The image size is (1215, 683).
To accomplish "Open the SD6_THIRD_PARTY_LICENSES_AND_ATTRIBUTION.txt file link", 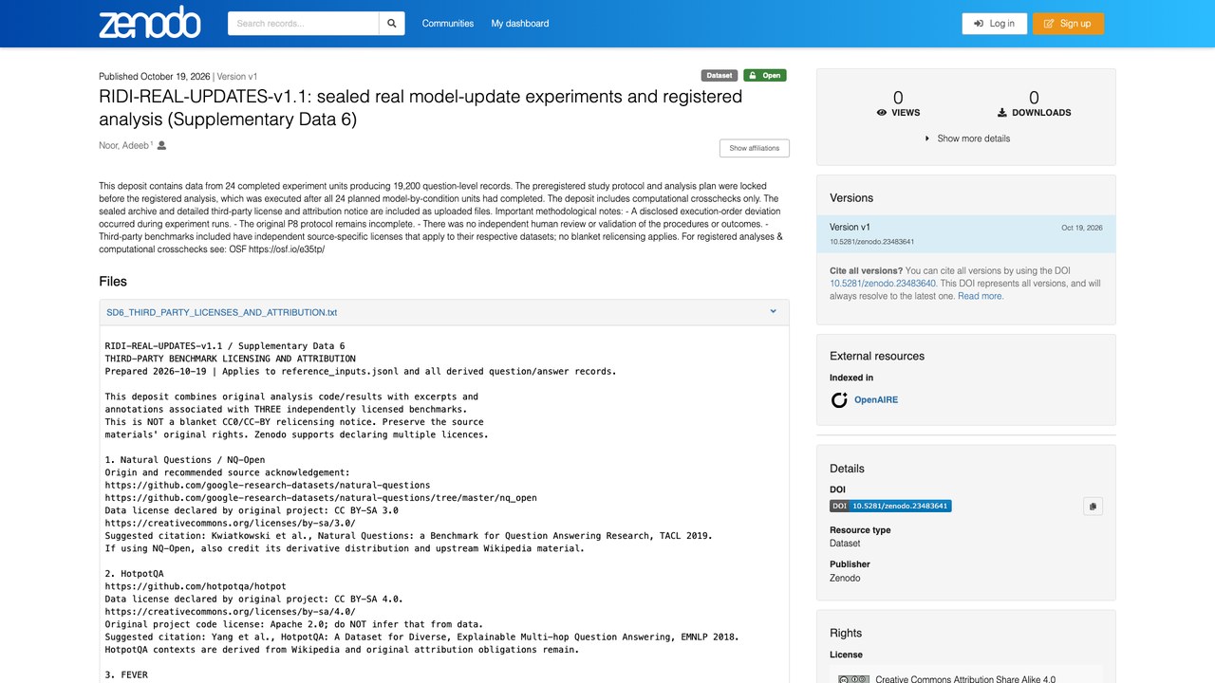I will [221, 312].
